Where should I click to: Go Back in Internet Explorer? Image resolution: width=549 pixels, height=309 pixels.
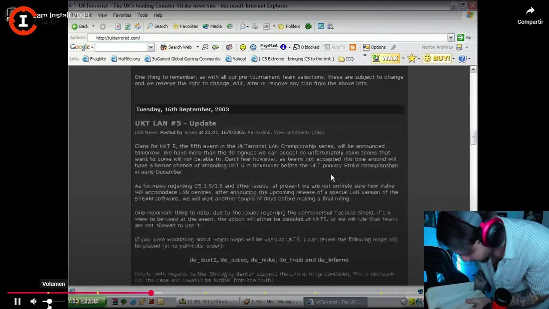tap(80, 27)
